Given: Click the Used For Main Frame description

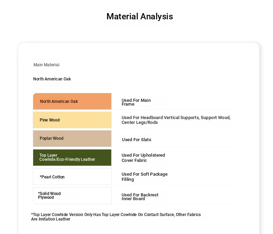Looking at the screenshot, I should [136, 102].
